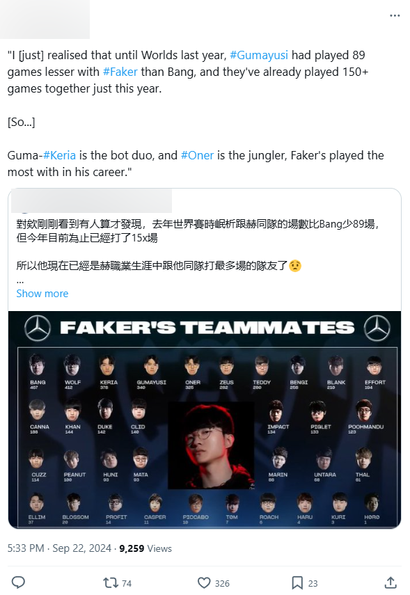
Task: Open the three-dot more options menu
Action: coord(395,15)
